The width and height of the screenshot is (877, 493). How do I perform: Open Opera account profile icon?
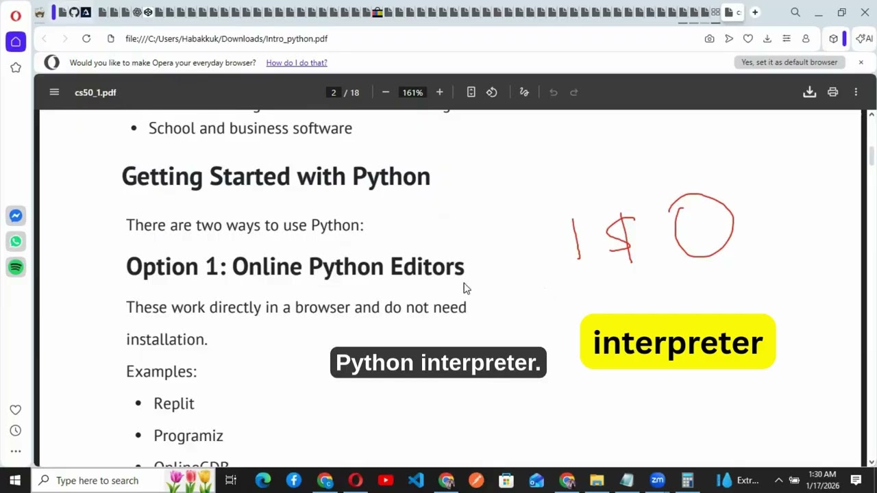tap(806, 39)
